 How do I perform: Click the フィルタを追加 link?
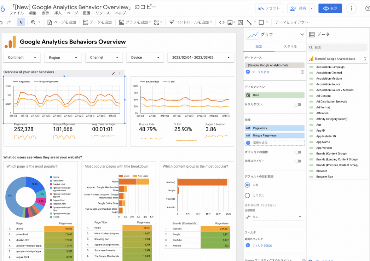262,245
